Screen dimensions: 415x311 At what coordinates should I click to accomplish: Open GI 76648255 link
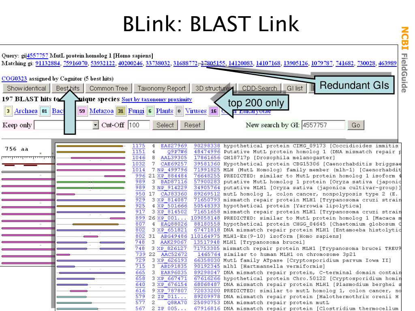207,176
